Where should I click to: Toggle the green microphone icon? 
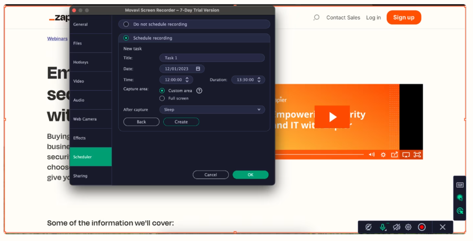coord(383,227)
